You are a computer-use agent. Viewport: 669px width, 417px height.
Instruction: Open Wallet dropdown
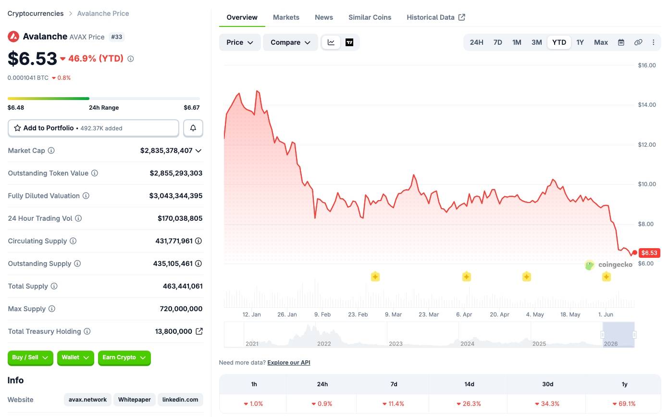click(75, 357)
